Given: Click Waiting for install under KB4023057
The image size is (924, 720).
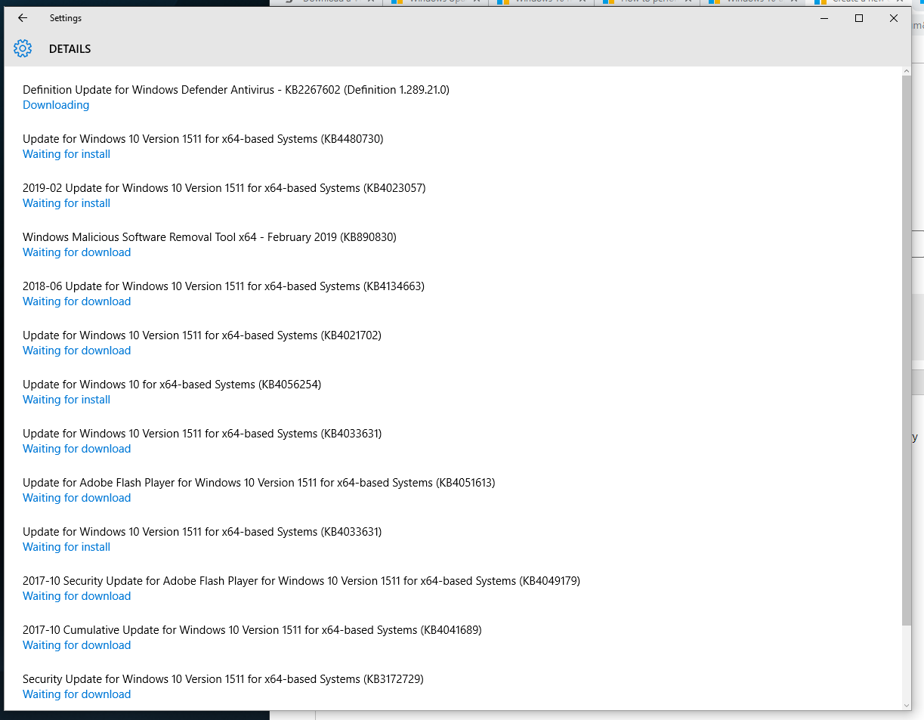Looking at the screenshot, I should (x=66, y=203).
